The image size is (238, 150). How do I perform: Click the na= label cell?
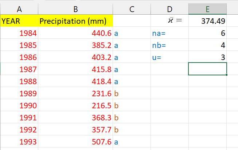(x=169, y=34)
